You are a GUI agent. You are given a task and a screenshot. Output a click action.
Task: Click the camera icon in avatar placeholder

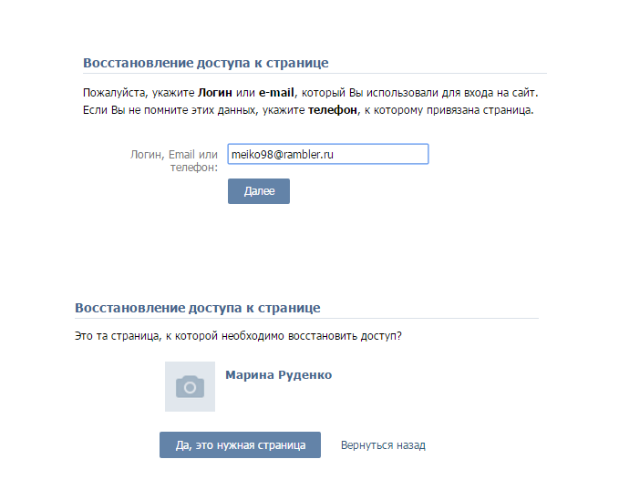tap(190, 387)
